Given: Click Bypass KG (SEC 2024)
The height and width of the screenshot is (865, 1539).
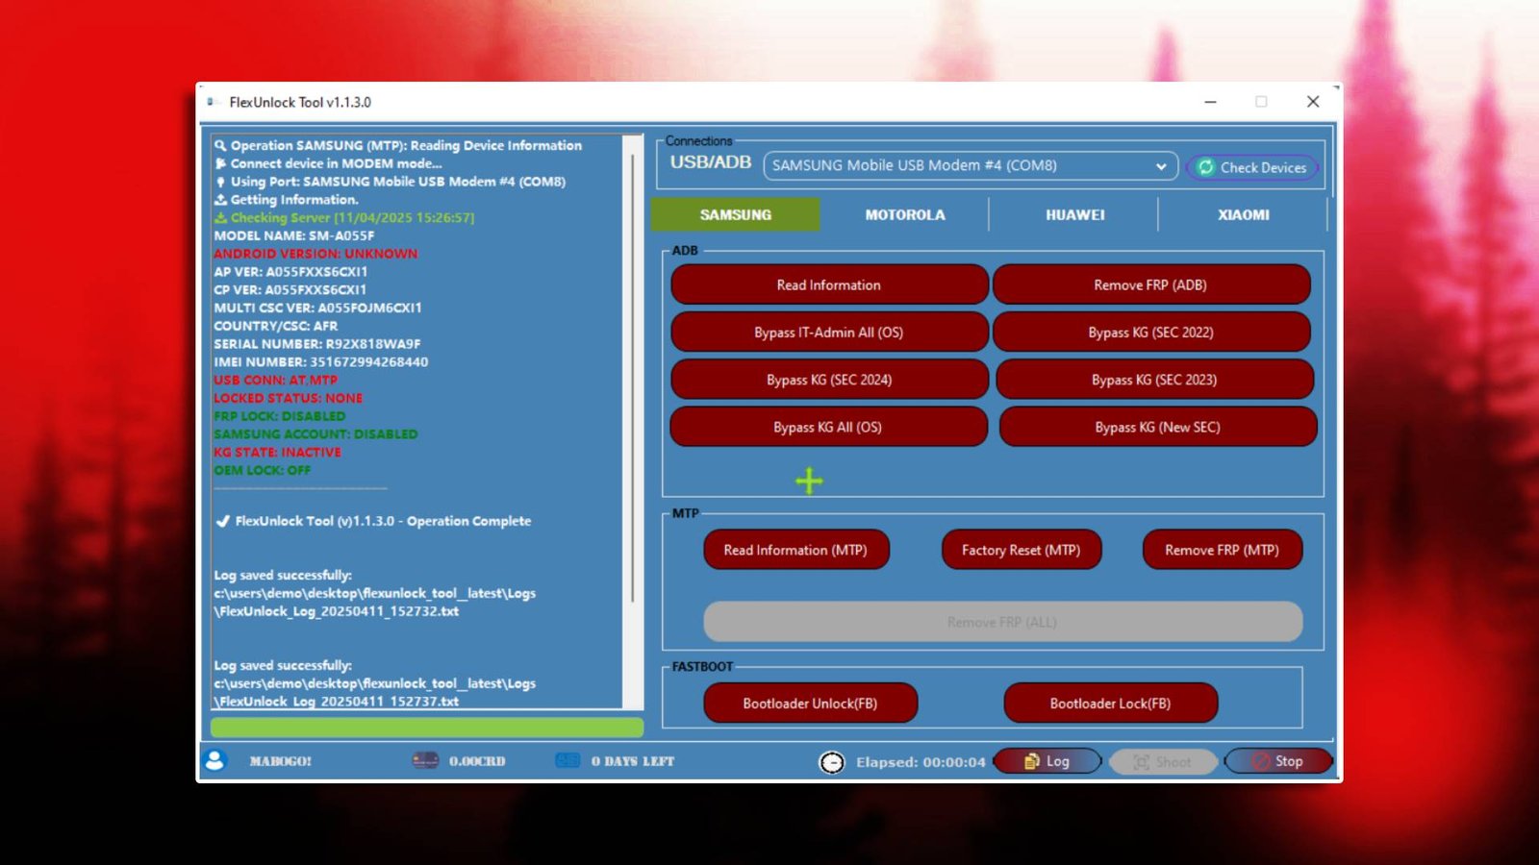Looking at the screenshot, I should tap(829, 379).
